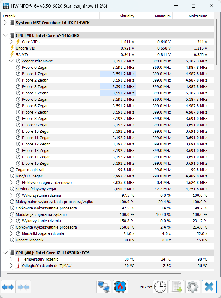Collapse the CPU [#0] Intel Core i7-14650HX section
This screenshot has height=298, width=221.
[x=5, y=35]
